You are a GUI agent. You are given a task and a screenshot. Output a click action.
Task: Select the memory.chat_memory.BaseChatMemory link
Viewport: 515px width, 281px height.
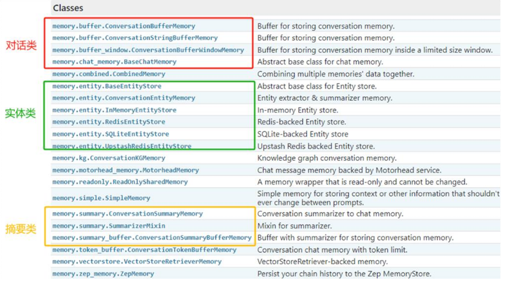(x=114, y=62)
